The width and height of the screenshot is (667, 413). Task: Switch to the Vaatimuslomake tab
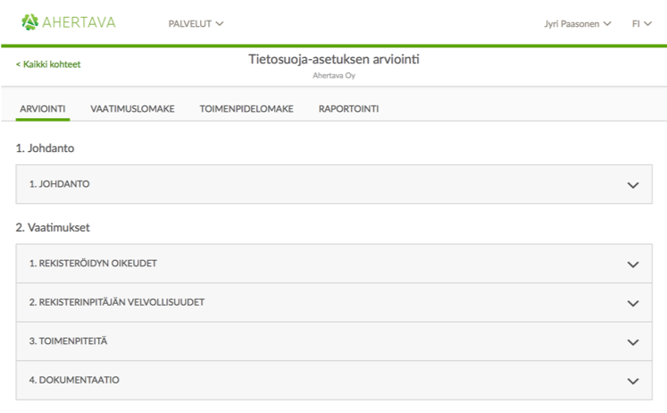[x=132, y=109]
